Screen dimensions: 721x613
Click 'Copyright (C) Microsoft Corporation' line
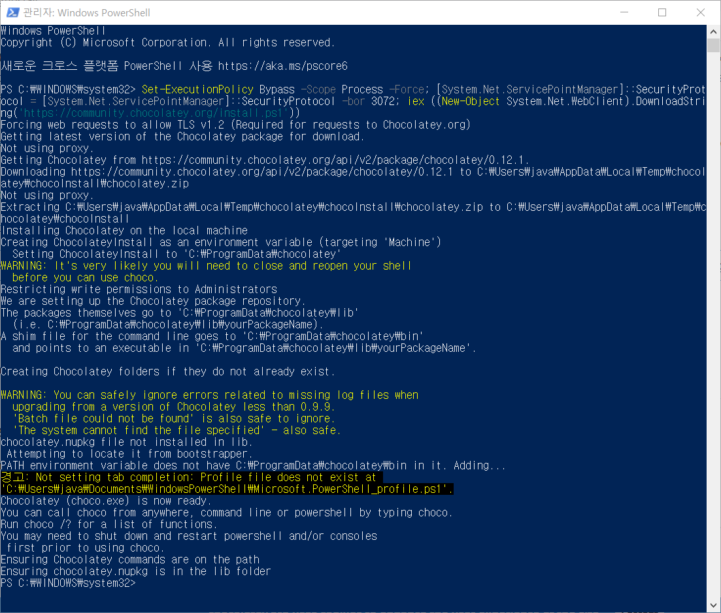coord(168,42)
